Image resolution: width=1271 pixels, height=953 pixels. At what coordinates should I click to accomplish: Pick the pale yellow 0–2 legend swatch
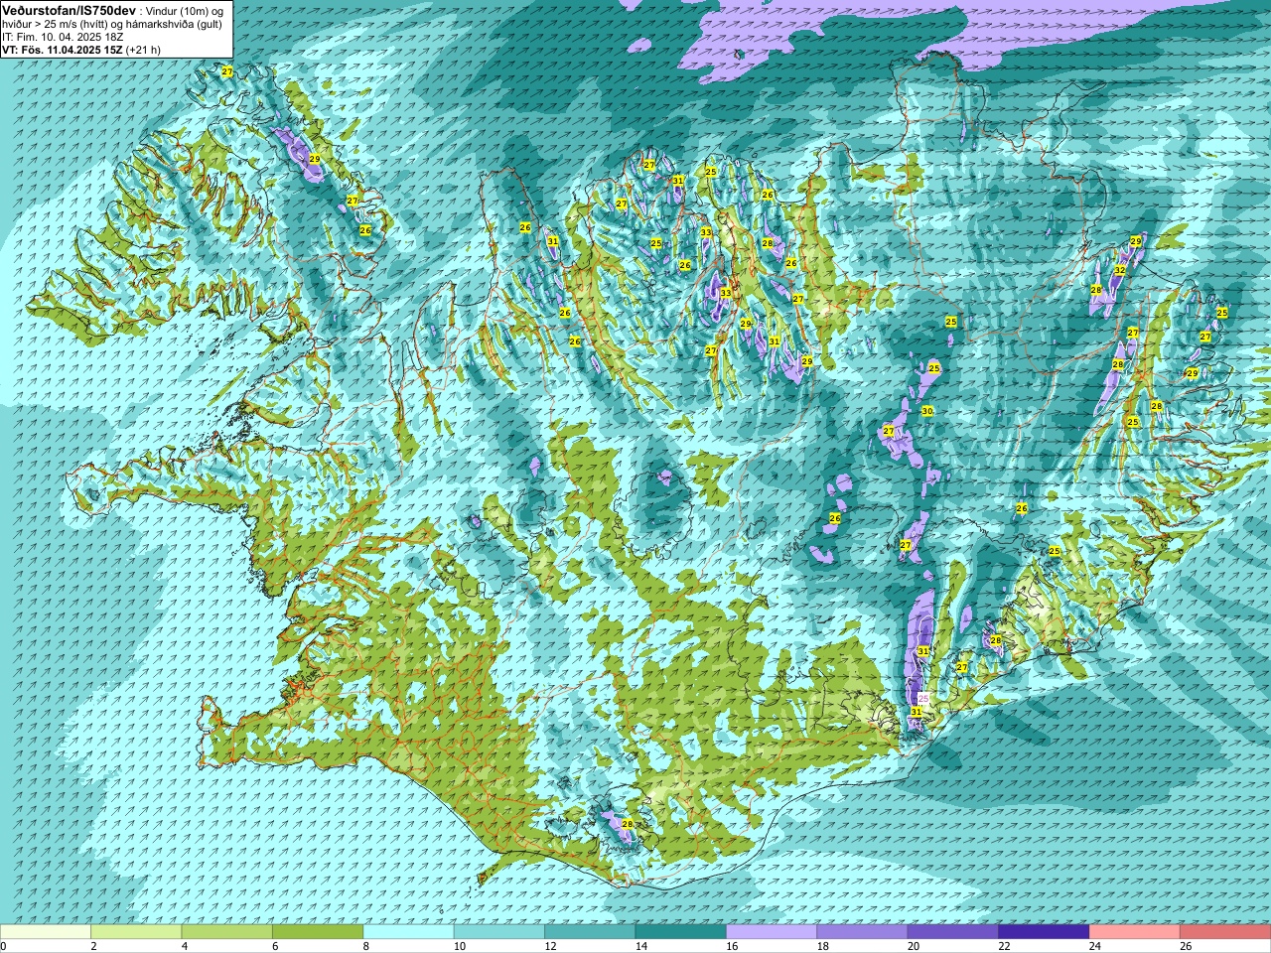click(46, 932)
